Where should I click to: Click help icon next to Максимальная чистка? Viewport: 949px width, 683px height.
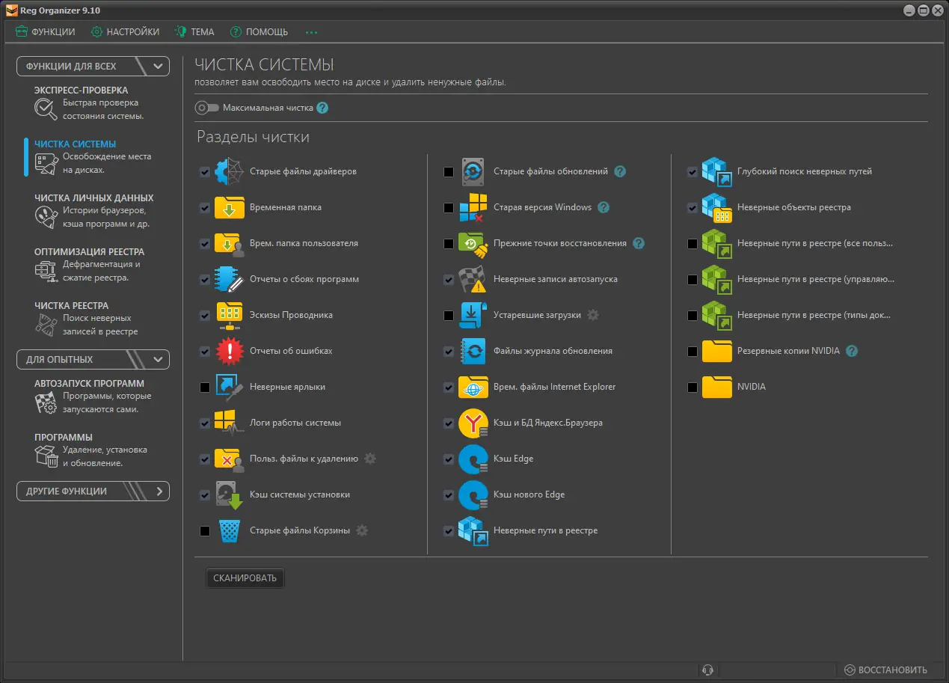tap(322, 108)
